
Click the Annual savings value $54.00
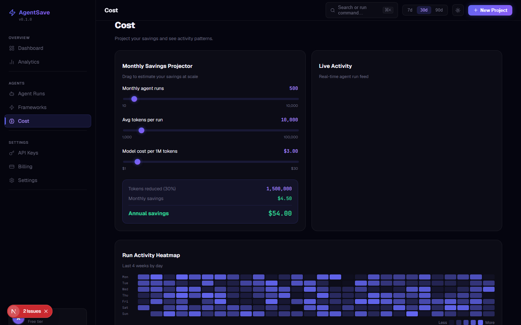pos(280,213)
